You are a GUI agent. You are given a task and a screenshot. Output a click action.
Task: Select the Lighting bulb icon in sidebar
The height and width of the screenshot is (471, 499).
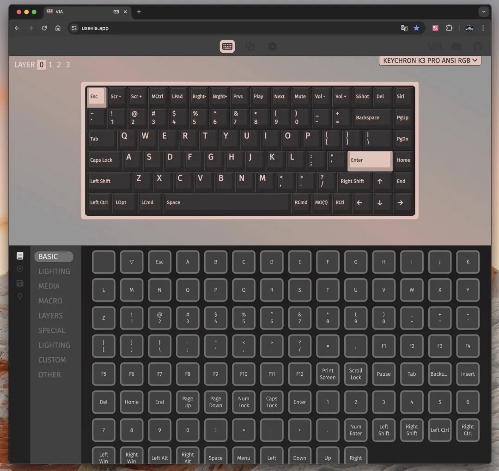20,296
